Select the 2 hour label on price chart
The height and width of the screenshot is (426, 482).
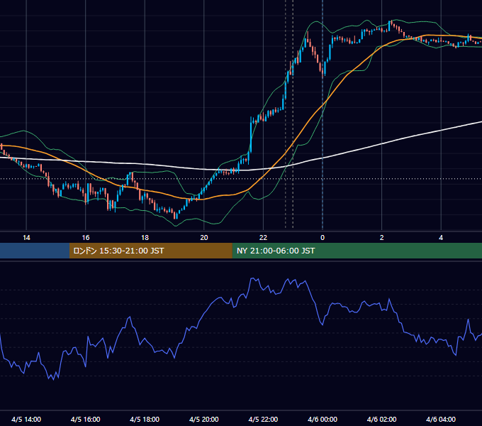(382, 238)
